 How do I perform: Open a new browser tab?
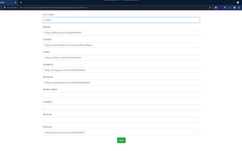[x=21, y=3]
